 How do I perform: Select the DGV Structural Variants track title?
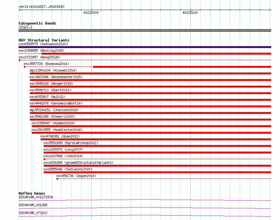(44, 40)
